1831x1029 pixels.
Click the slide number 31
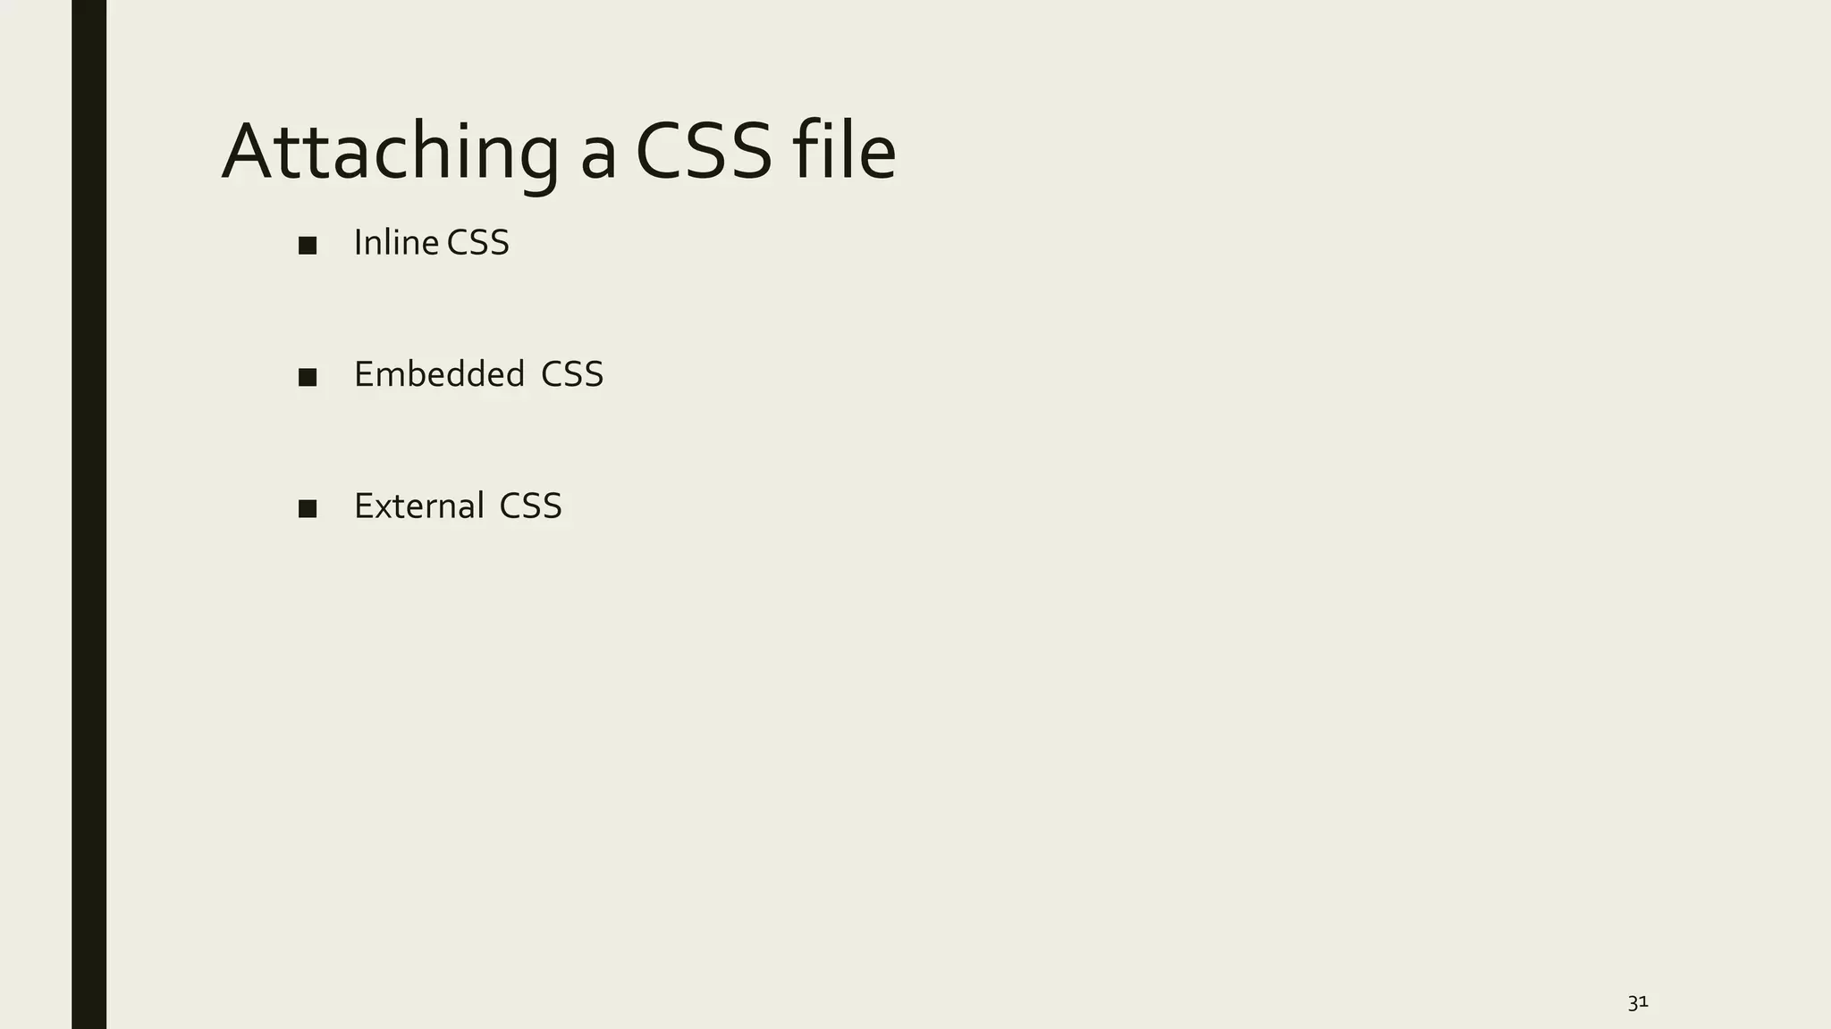coord(1637,1002)
